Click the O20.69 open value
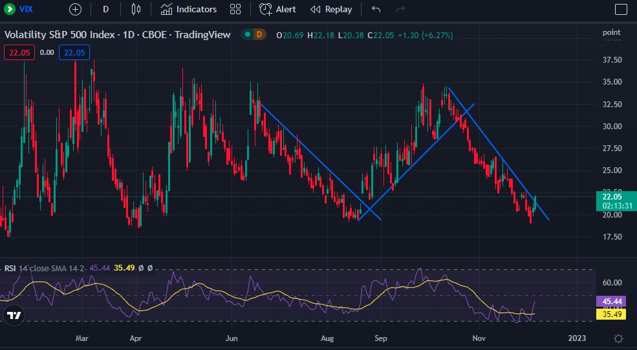 point(290,36)
